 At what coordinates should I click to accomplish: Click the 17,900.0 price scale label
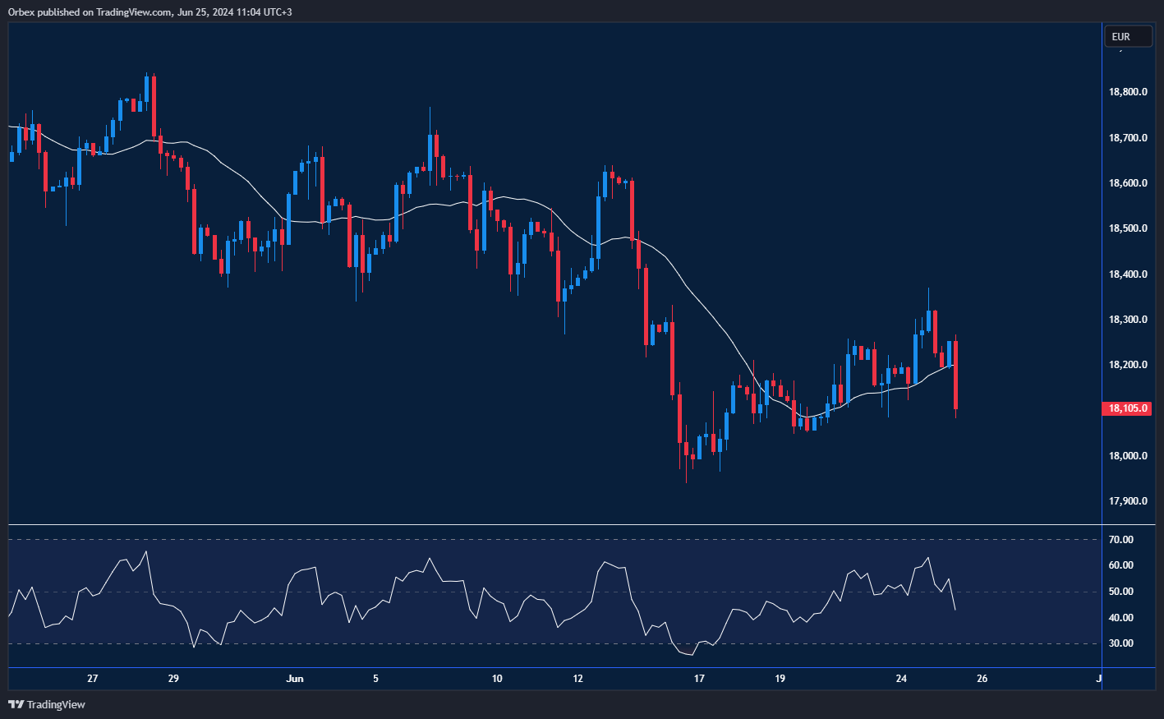1128,501
